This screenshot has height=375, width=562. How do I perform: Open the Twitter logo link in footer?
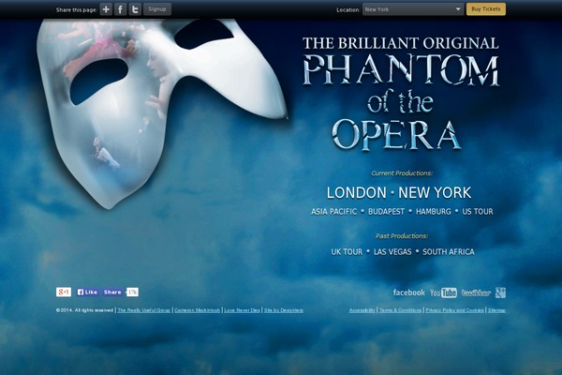(x=476, y=292)
